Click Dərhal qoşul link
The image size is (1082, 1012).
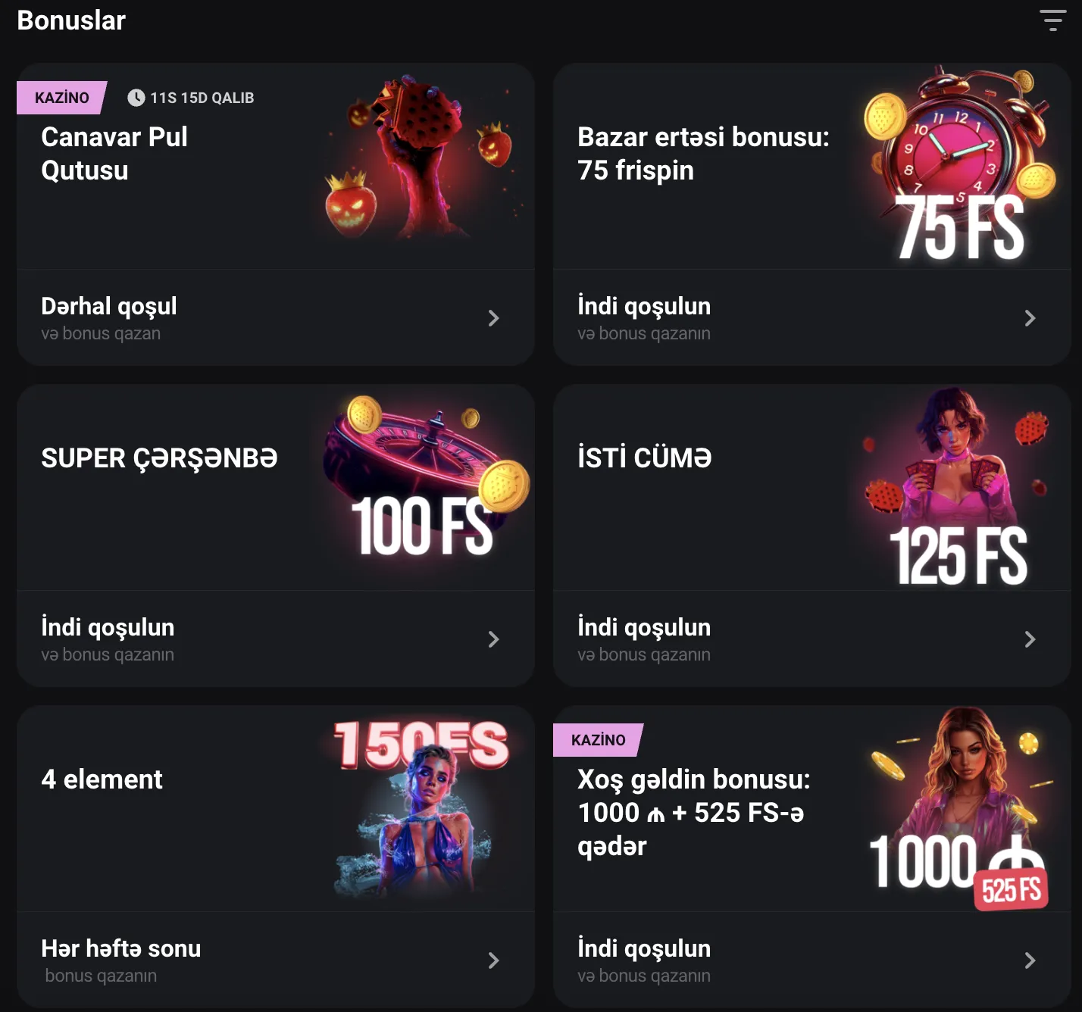[109, 306]
